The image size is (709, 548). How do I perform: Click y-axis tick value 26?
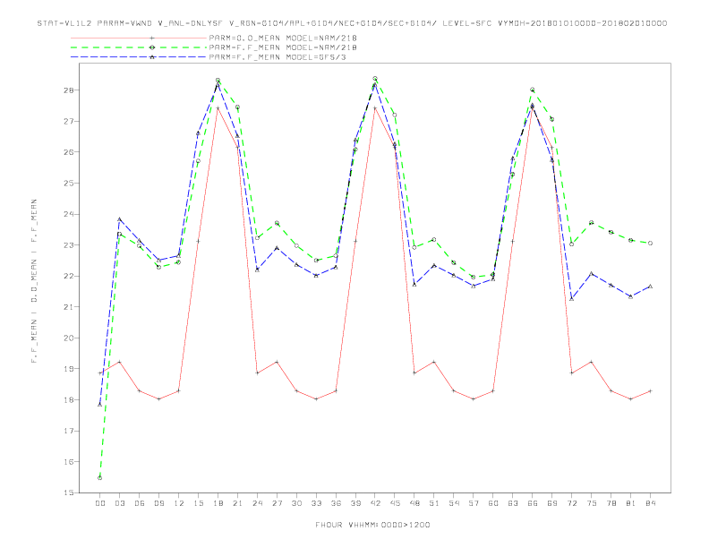pos(68,152)
